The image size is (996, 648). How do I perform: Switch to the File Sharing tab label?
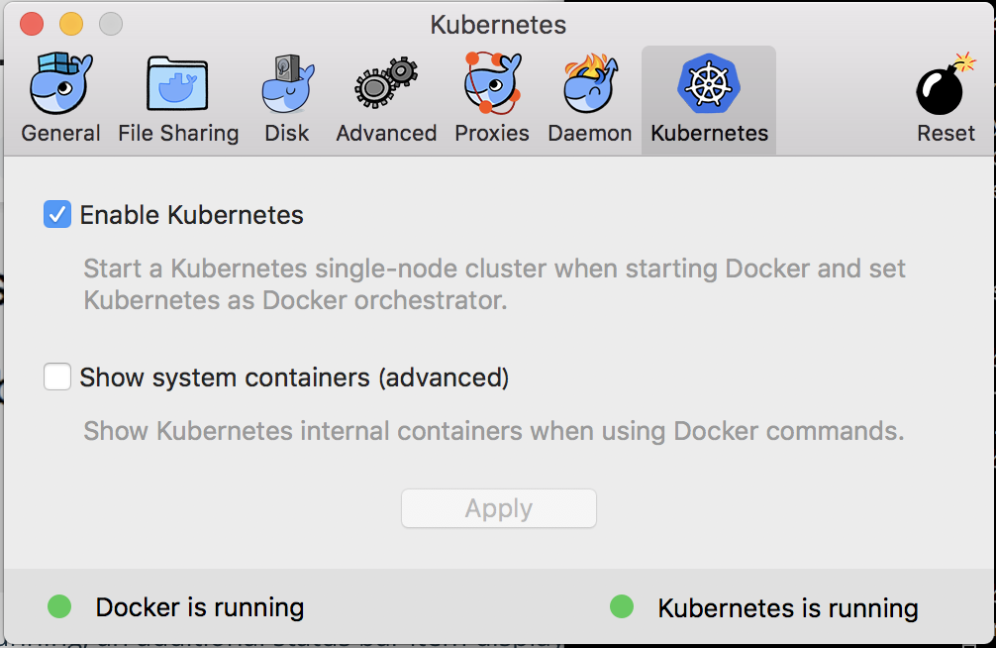178,134
